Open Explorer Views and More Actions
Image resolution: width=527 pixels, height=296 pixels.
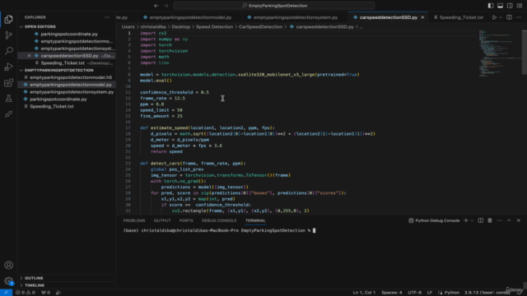coord(107,17)
